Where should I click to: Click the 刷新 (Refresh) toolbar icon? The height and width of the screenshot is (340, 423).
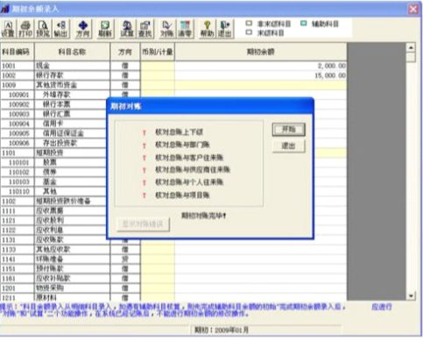tap(105, 29)
